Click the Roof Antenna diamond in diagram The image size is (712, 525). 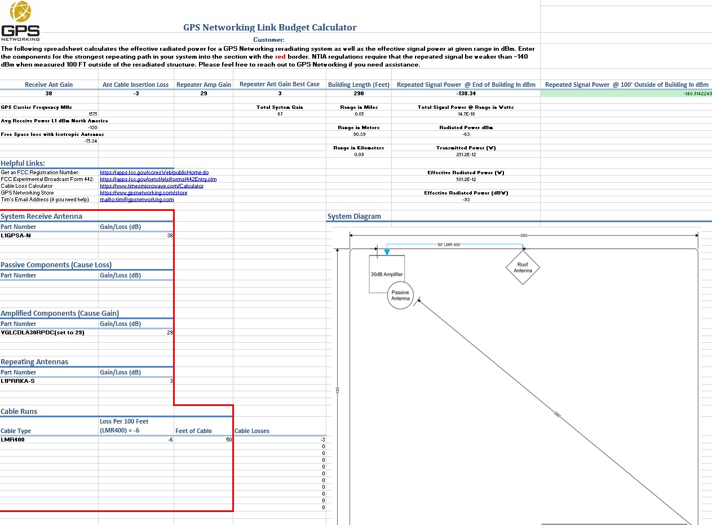523,268
